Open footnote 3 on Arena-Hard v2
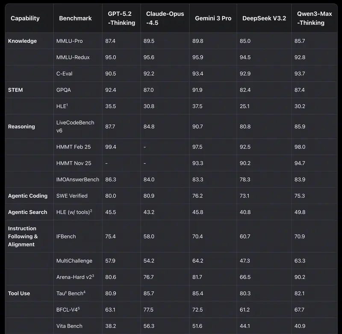Screen dimensions: 342x334 [x=93, y=275]
